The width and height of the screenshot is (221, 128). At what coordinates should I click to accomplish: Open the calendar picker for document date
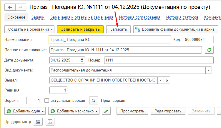pyautogui.click(x=82, y=60)
